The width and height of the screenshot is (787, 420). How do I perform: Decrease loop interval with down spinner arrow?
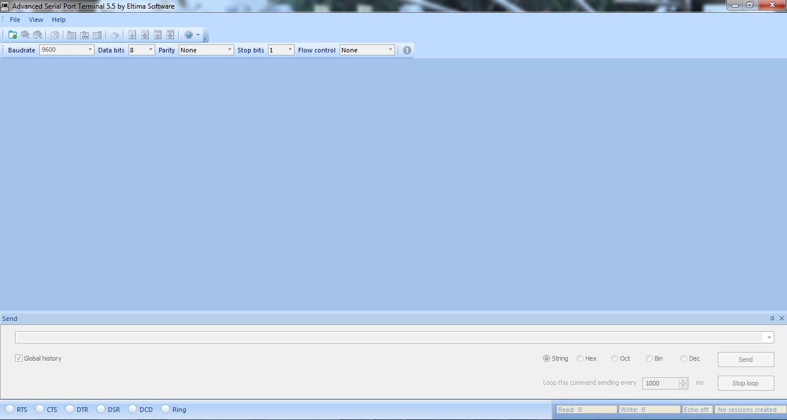pyautogui.click(x=683, y=386)
